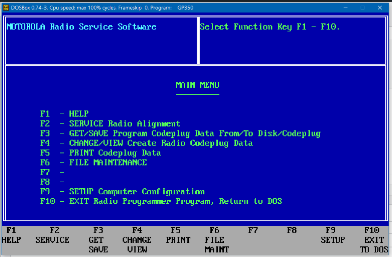The image size is (392, 257).
Task: Select EXIT Radio Programmer Program menu line
Action: pyautogui.click(x=161, y=201)
